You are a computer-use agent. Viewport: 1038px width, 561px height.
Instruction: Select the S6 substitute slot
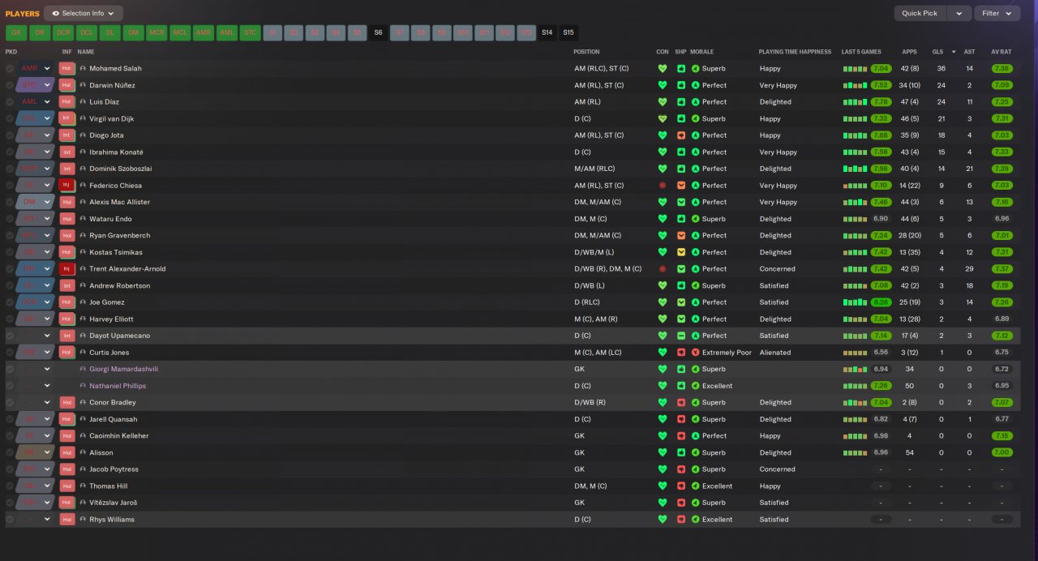coord(378,33)
